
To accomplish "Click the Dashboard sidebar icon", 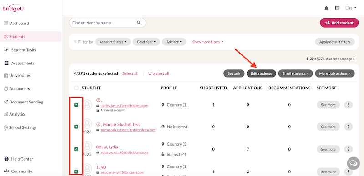I will point(6,23).
